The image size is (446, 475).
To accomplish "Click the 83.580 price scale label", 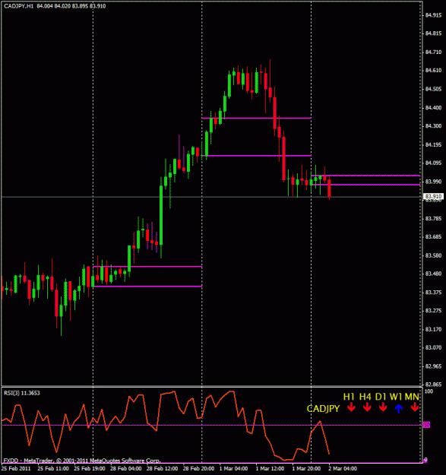I will (x=433, y=255).
